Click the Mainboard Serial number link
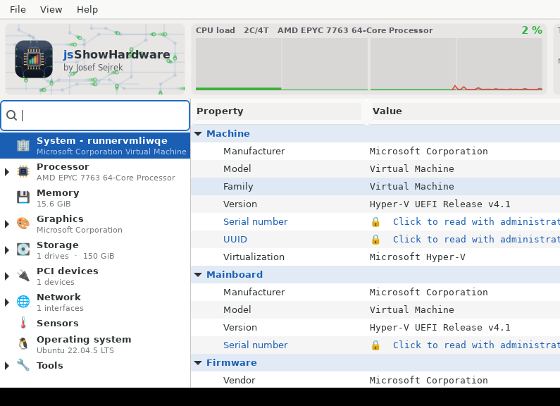The height and width of the screenshot is (406, 560). 256,345
